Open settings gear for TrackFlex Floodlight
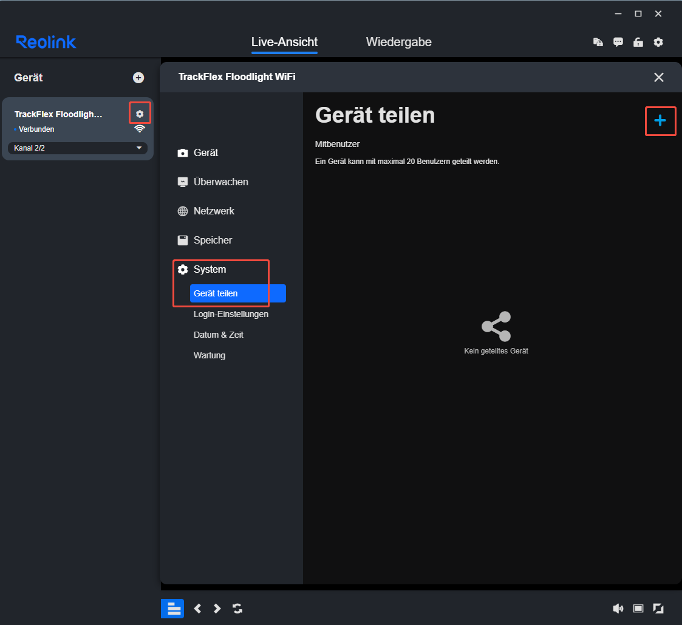The width and height of the screenshot is (682, 625). [x=140, y=114]
